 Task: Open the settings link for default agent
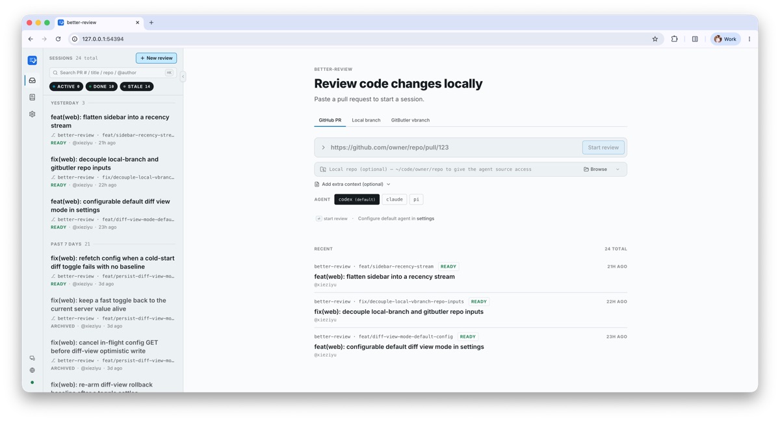[425, 219]
